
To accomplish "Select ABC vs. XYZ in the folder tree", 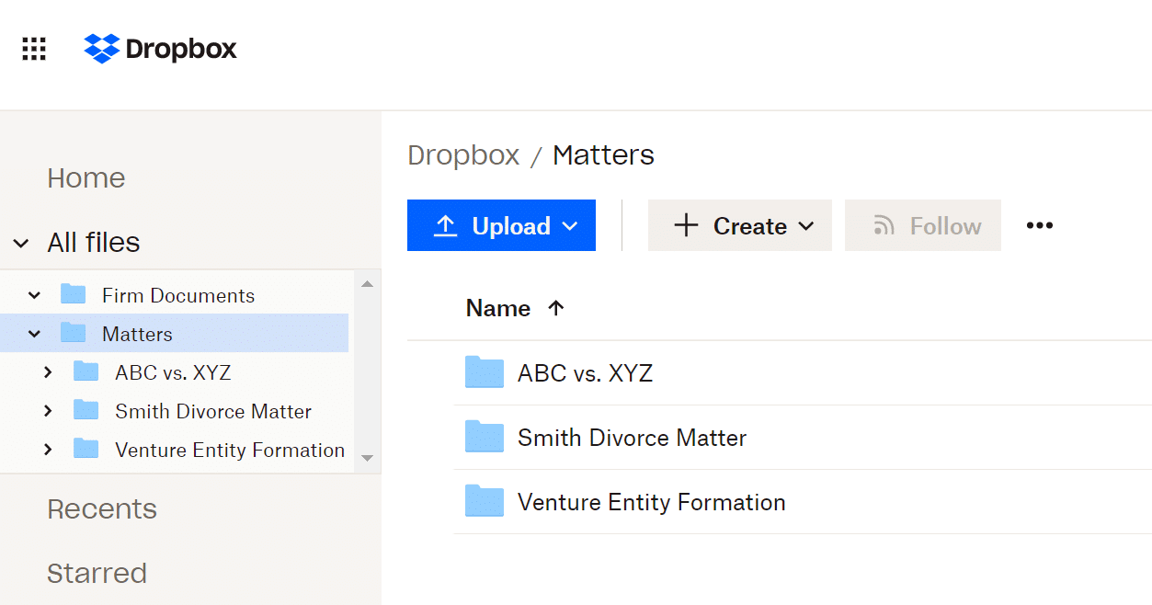I will point(173,372).
